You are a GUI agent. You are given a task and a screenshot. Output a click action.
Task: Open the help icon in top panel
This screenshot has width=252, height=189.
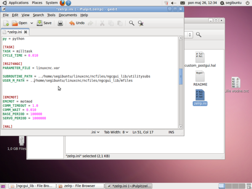(x=69, y=3)
